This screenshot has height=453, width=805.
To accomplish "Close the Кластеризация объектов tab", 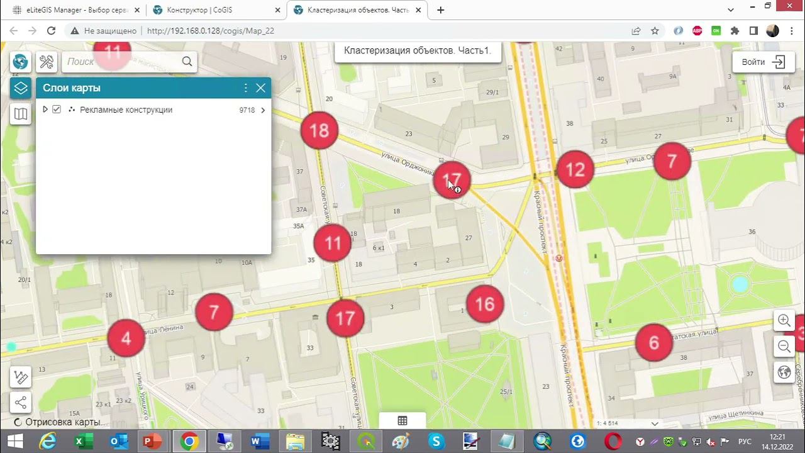I will point(418,10).
